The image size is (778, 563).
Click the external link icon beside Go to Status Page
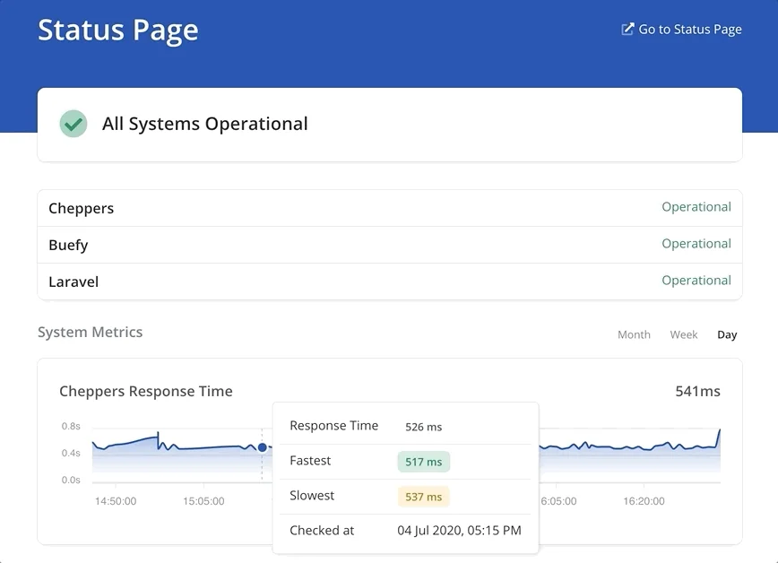click(x=627, y=30)
